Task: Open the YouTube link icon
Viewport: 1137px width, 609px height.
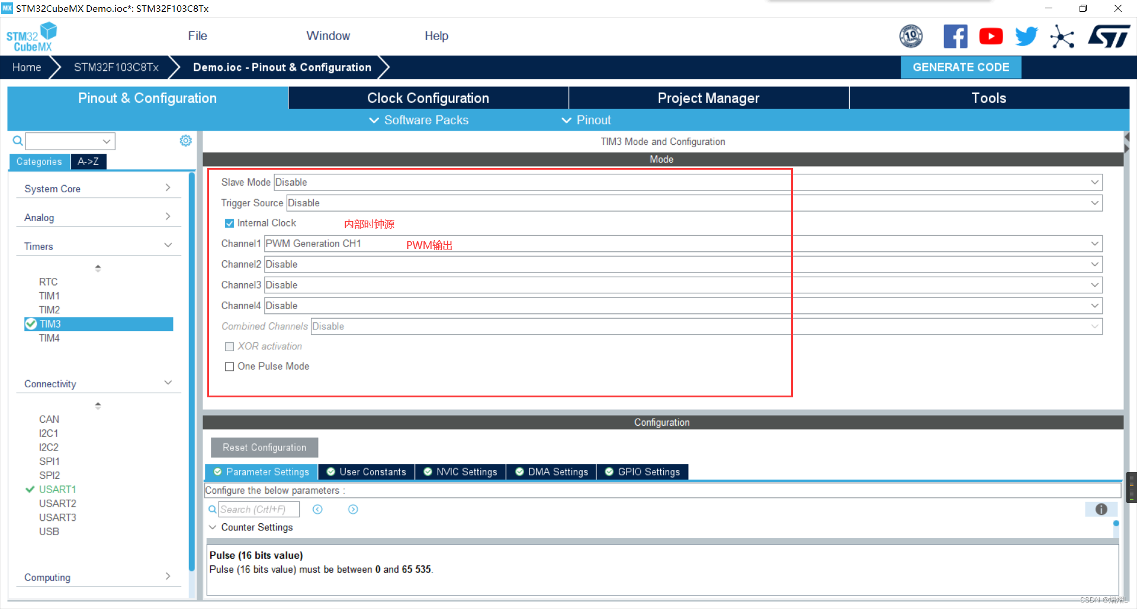Action: pos(991,37)
